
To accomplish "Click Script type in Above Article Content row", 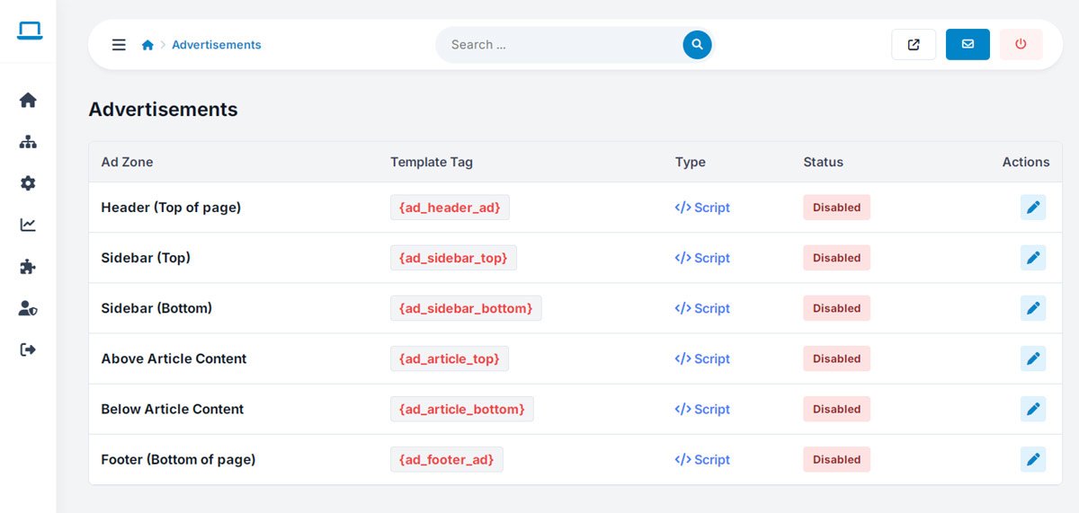I will click(702, 358).
